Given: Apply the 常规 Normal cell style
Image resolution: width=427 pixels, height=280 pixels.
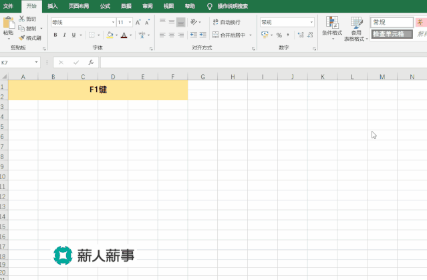Looking at the screenshot, I should pos(392,22).
